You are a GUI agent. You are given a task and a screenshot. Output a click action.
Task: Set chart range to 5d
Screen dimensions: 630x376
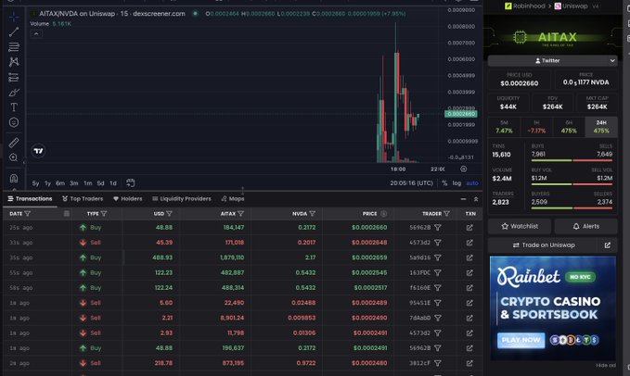[x=100, y=183]
